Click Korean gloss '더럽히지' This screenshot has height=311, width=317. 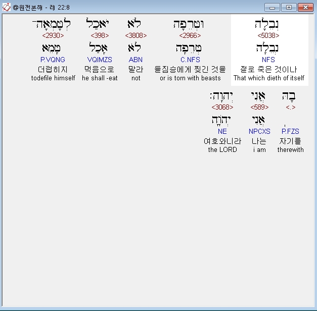(53, 69)
